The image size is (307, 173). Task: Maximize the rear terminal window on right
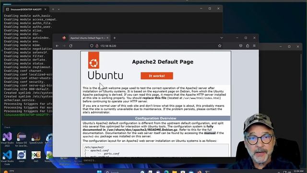289,47
